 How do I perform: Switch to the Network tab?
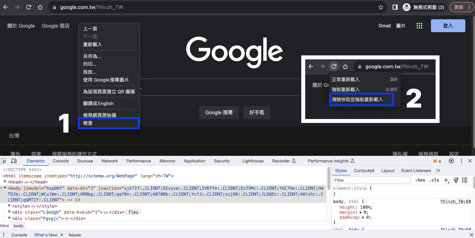110,161
